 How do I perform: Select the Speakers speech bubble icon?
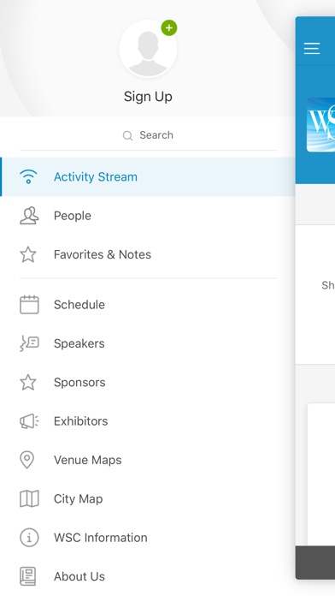point(29,343)
